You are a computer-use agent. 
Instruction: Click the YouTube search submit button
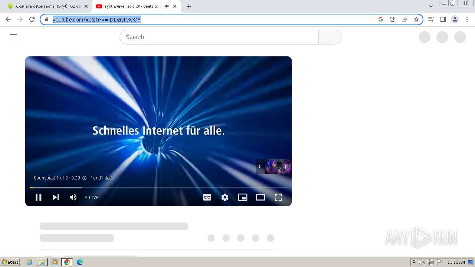[330, 37]
